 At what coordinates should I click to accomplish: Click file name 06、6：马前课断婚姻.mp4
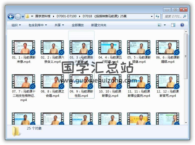tap(168, 59)
